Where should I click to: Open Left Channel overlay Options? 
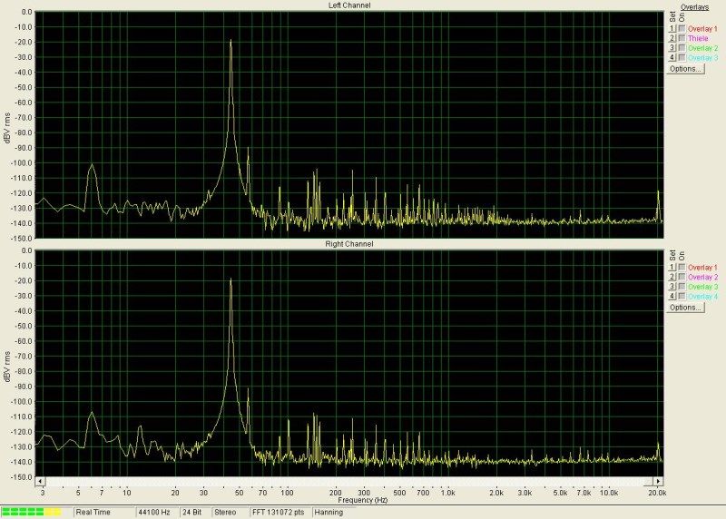(x=686, y=69)
